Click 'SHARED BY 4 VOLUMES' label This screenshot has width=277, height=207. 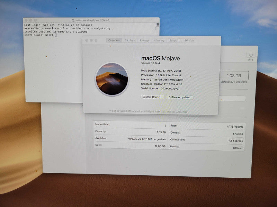[x=233, y=82]
